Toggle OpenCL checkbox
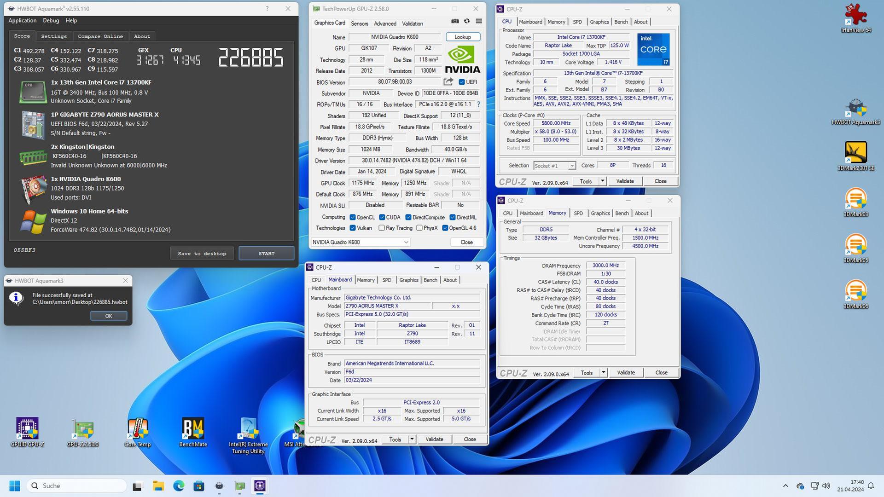 tap(353, 217)
